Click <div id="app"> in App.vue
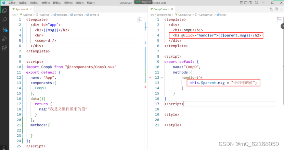The height and width of the screenshot is (150, 284). click(x=46, y=25)
